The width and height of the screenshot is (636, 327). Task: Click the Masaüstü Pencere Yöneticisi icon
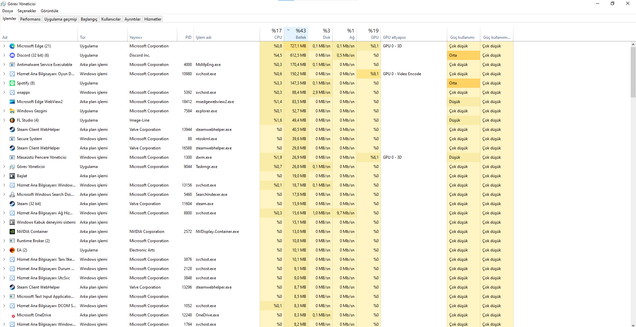pos(12,157)
